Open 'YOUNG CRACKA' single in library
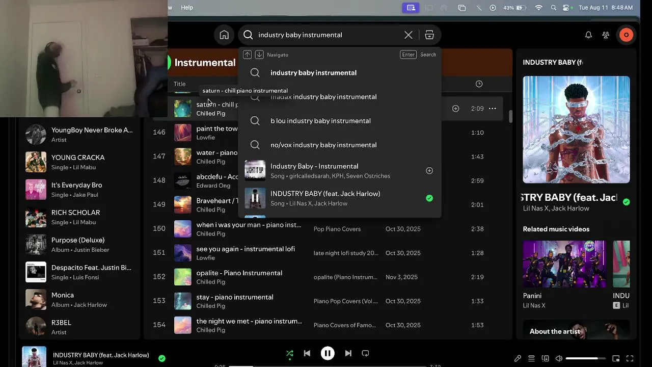The height and width of the screenshot is (367, 652). (x=79, y=162)
